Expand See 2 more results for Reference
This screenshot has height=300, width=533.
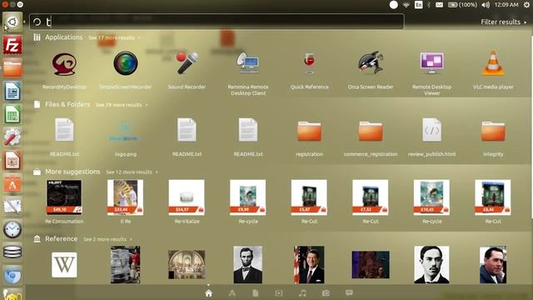[x=107, y=239]
